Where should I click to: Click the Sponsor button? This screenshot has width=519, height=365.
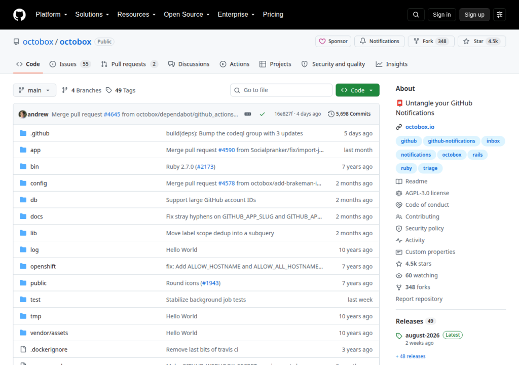coord(333,42)
